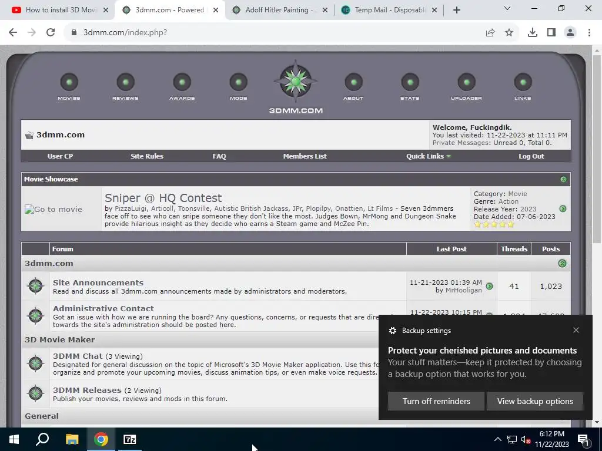This screenshot has height=451, width=602.
Task: Open Sniper @ HQ Contest movie title
Action: coord(163,198)
